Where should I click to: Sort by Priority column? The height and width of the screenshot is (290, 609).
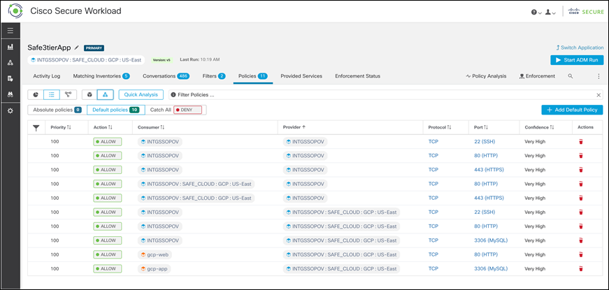pyautogui.click(x=61, y=127)
